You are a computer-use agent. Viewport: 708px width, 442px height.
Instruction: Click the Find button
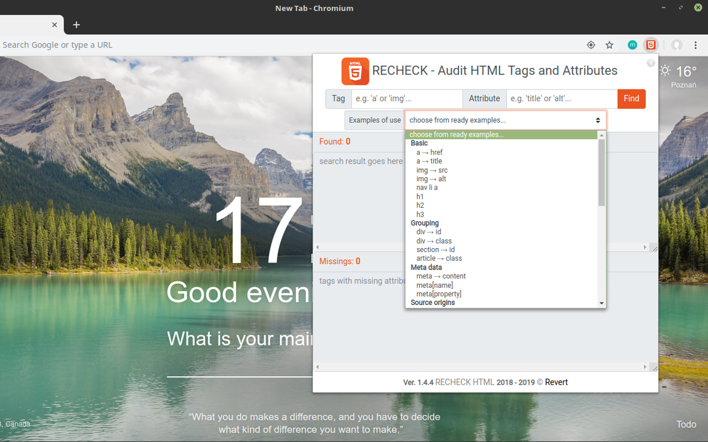click(x=631, y=98)
